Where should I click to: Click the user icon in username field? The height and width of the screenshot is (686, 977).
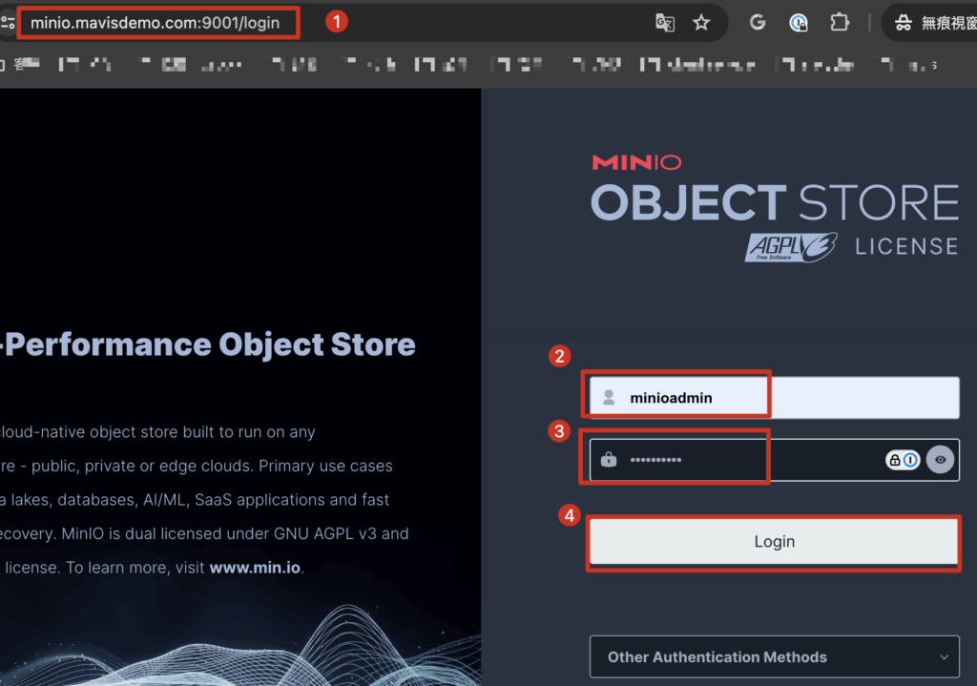(x=609, y=398)
